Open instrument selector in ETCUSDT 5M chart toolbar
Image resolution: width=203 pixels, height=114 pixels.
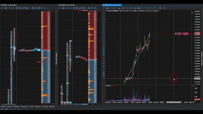[108, 8]
